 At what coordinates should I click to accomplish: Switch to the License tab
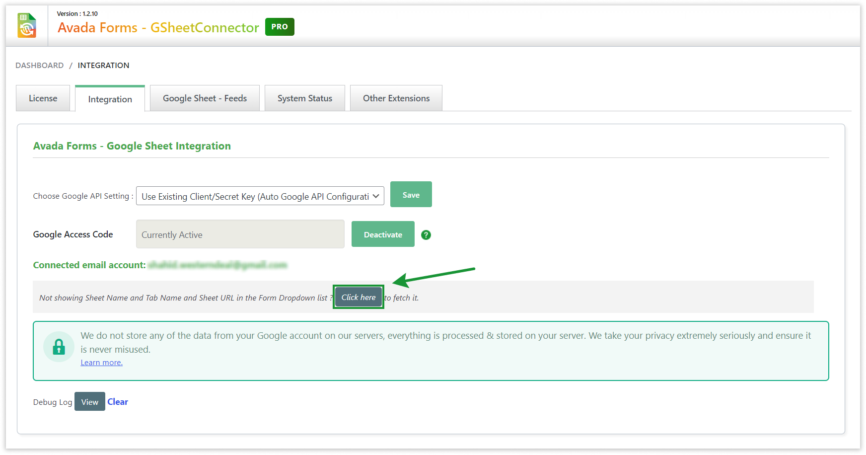pyautogui.click(x=43, y=98)
